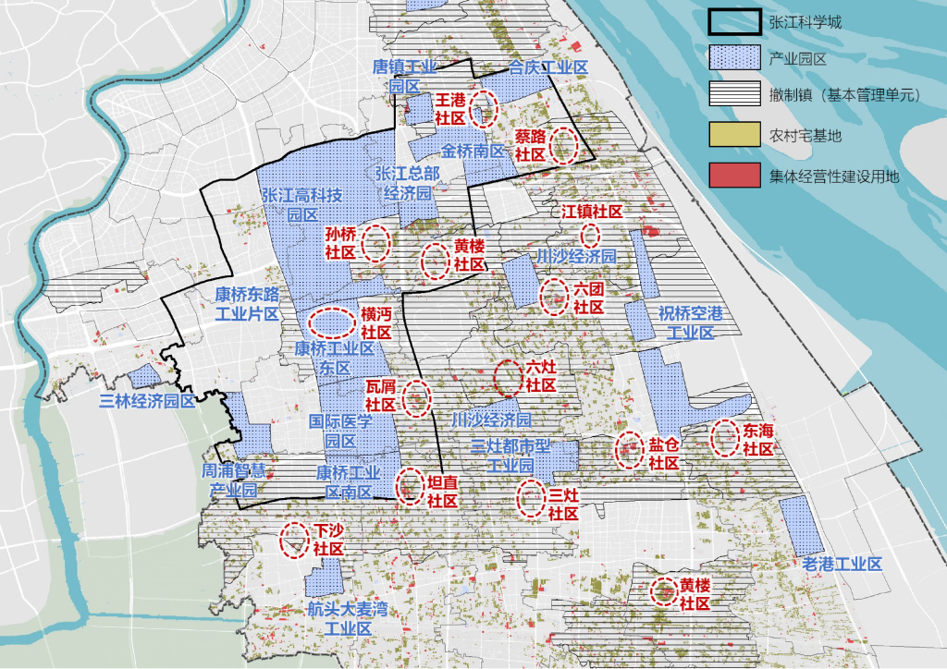Select the 蔡路社区 dashed circle marker
Screen dimensions: 947x669
563,145
